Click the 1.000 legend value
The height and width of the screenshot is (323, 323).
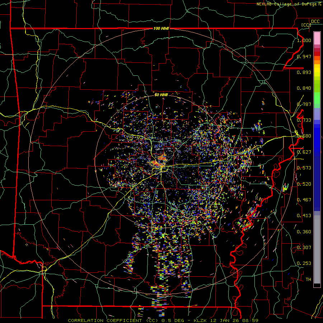pyautogui.click(x=304, y=40)
